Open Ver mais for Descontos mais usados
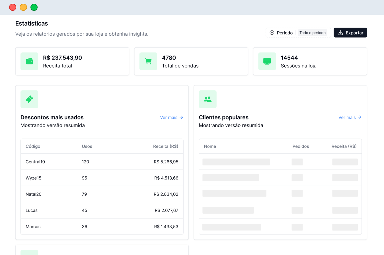 pos(172,117)
